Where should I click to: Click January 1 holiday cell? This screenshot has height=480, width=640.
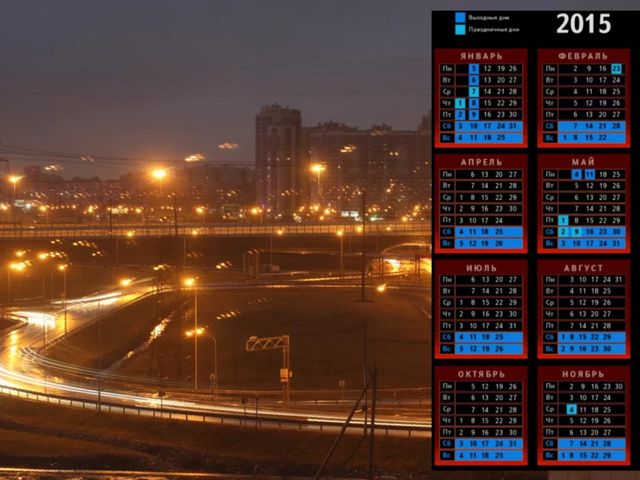point(460,103)
